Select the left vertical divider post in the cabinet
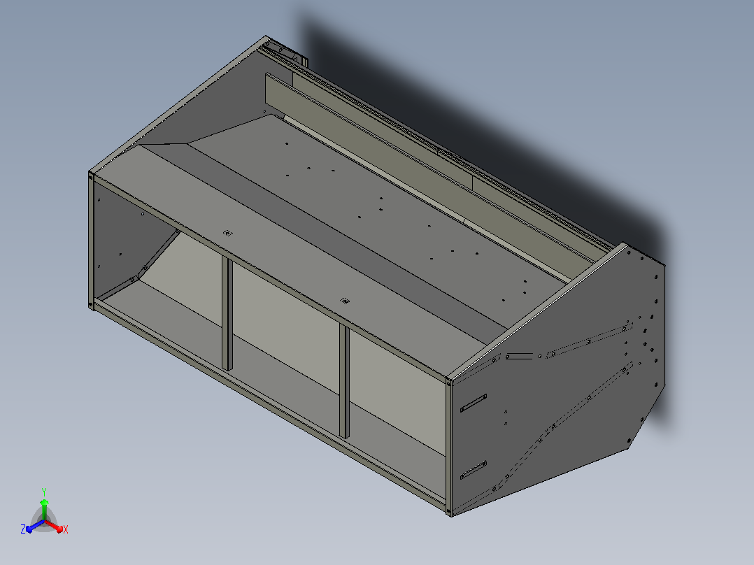This screenshot has height=565, width=754. (227, 313)
